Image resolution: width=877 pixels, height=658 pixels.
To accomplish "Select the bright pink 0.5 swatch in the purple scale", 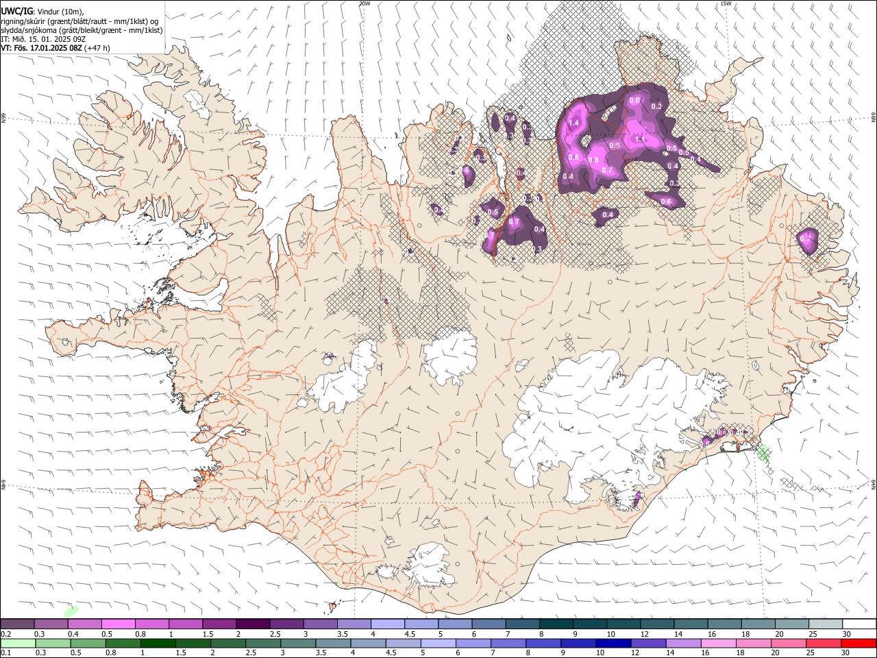I will coord(118,624).
